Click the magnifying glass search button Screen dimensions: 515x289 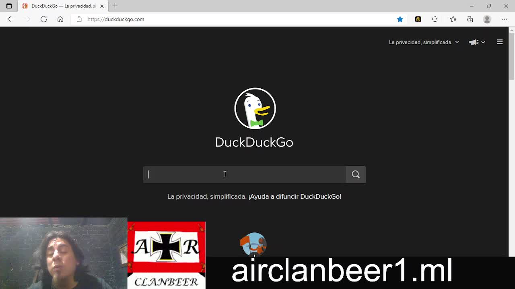point(356,175)
